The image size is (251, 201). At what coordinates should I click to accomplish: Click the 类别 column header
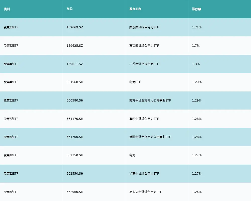click(7, 9)
